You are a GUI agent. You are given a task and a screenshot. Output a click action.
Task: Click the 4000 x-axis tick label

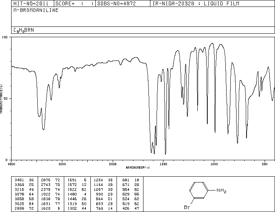[x=12, y=164]
